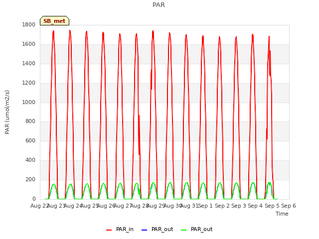Click the 1800 y-axis label
This screenshot has height=239, width=319.
point(29,24)
